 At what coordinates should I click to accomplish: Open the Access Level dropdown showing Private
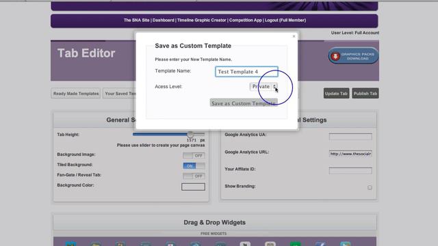pyautogui.click(x=263, y=87)
